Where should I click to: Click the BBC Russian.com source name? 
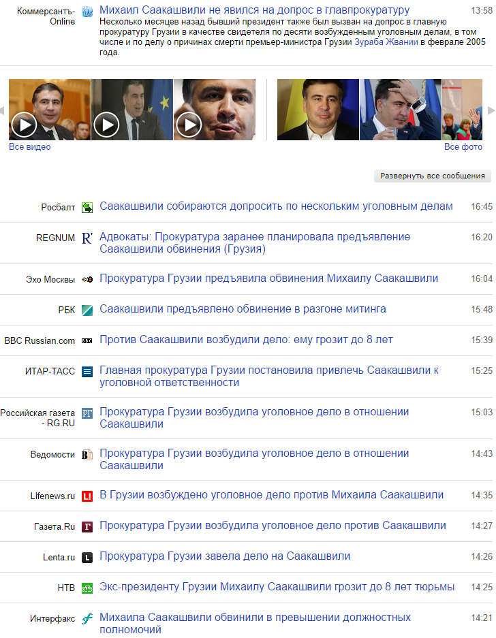click(40, 341)
